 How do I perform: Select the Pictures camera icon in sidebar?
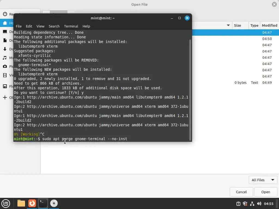tap(5, 66)
